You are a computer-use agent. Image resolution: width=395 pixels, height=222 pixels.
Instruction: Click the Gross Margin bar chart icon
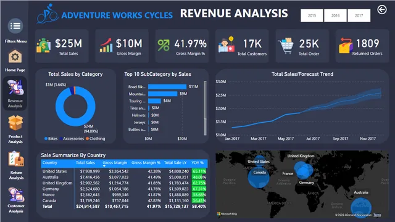106,45
